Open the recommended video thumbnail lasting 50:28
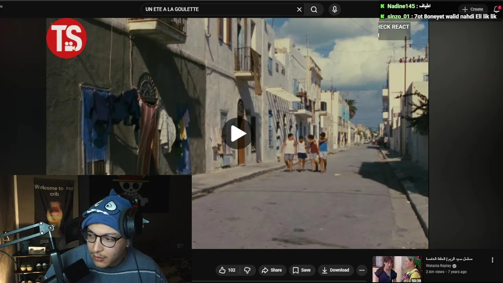503x283 pixels. (397, 269)
